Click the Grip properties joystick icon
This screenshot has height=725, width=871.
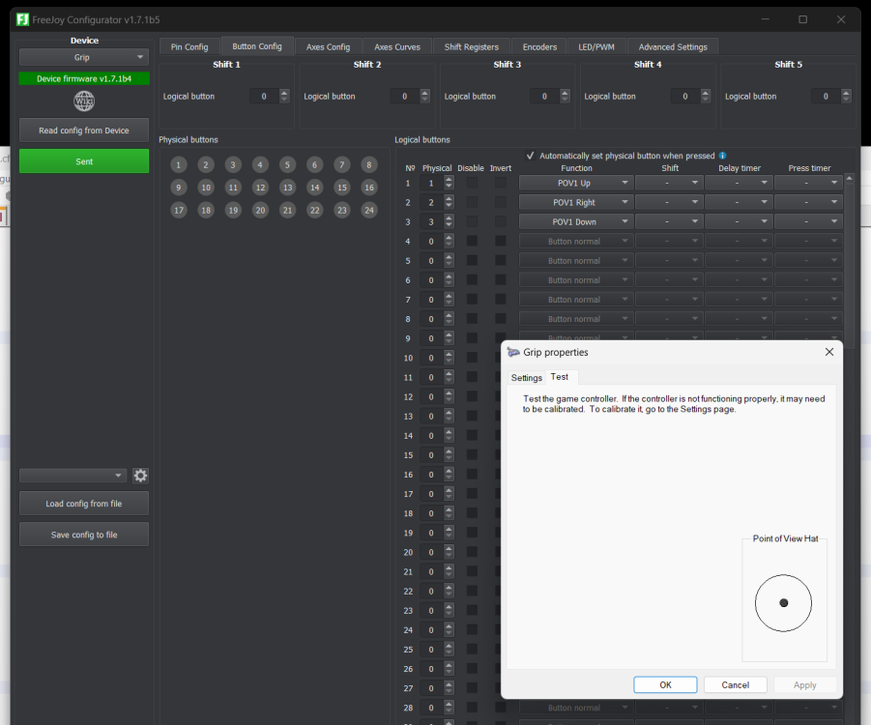tap(513, 353)
